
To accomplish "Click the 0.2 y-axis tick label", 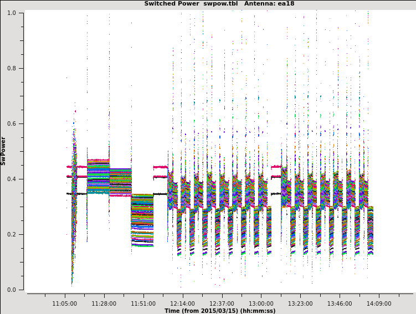I will point(11,234).
